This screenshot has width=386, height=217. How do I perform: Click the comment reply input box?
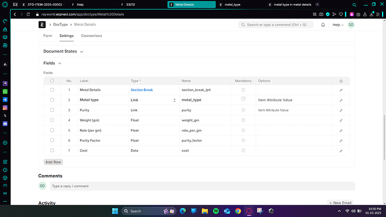click(203, 186)
